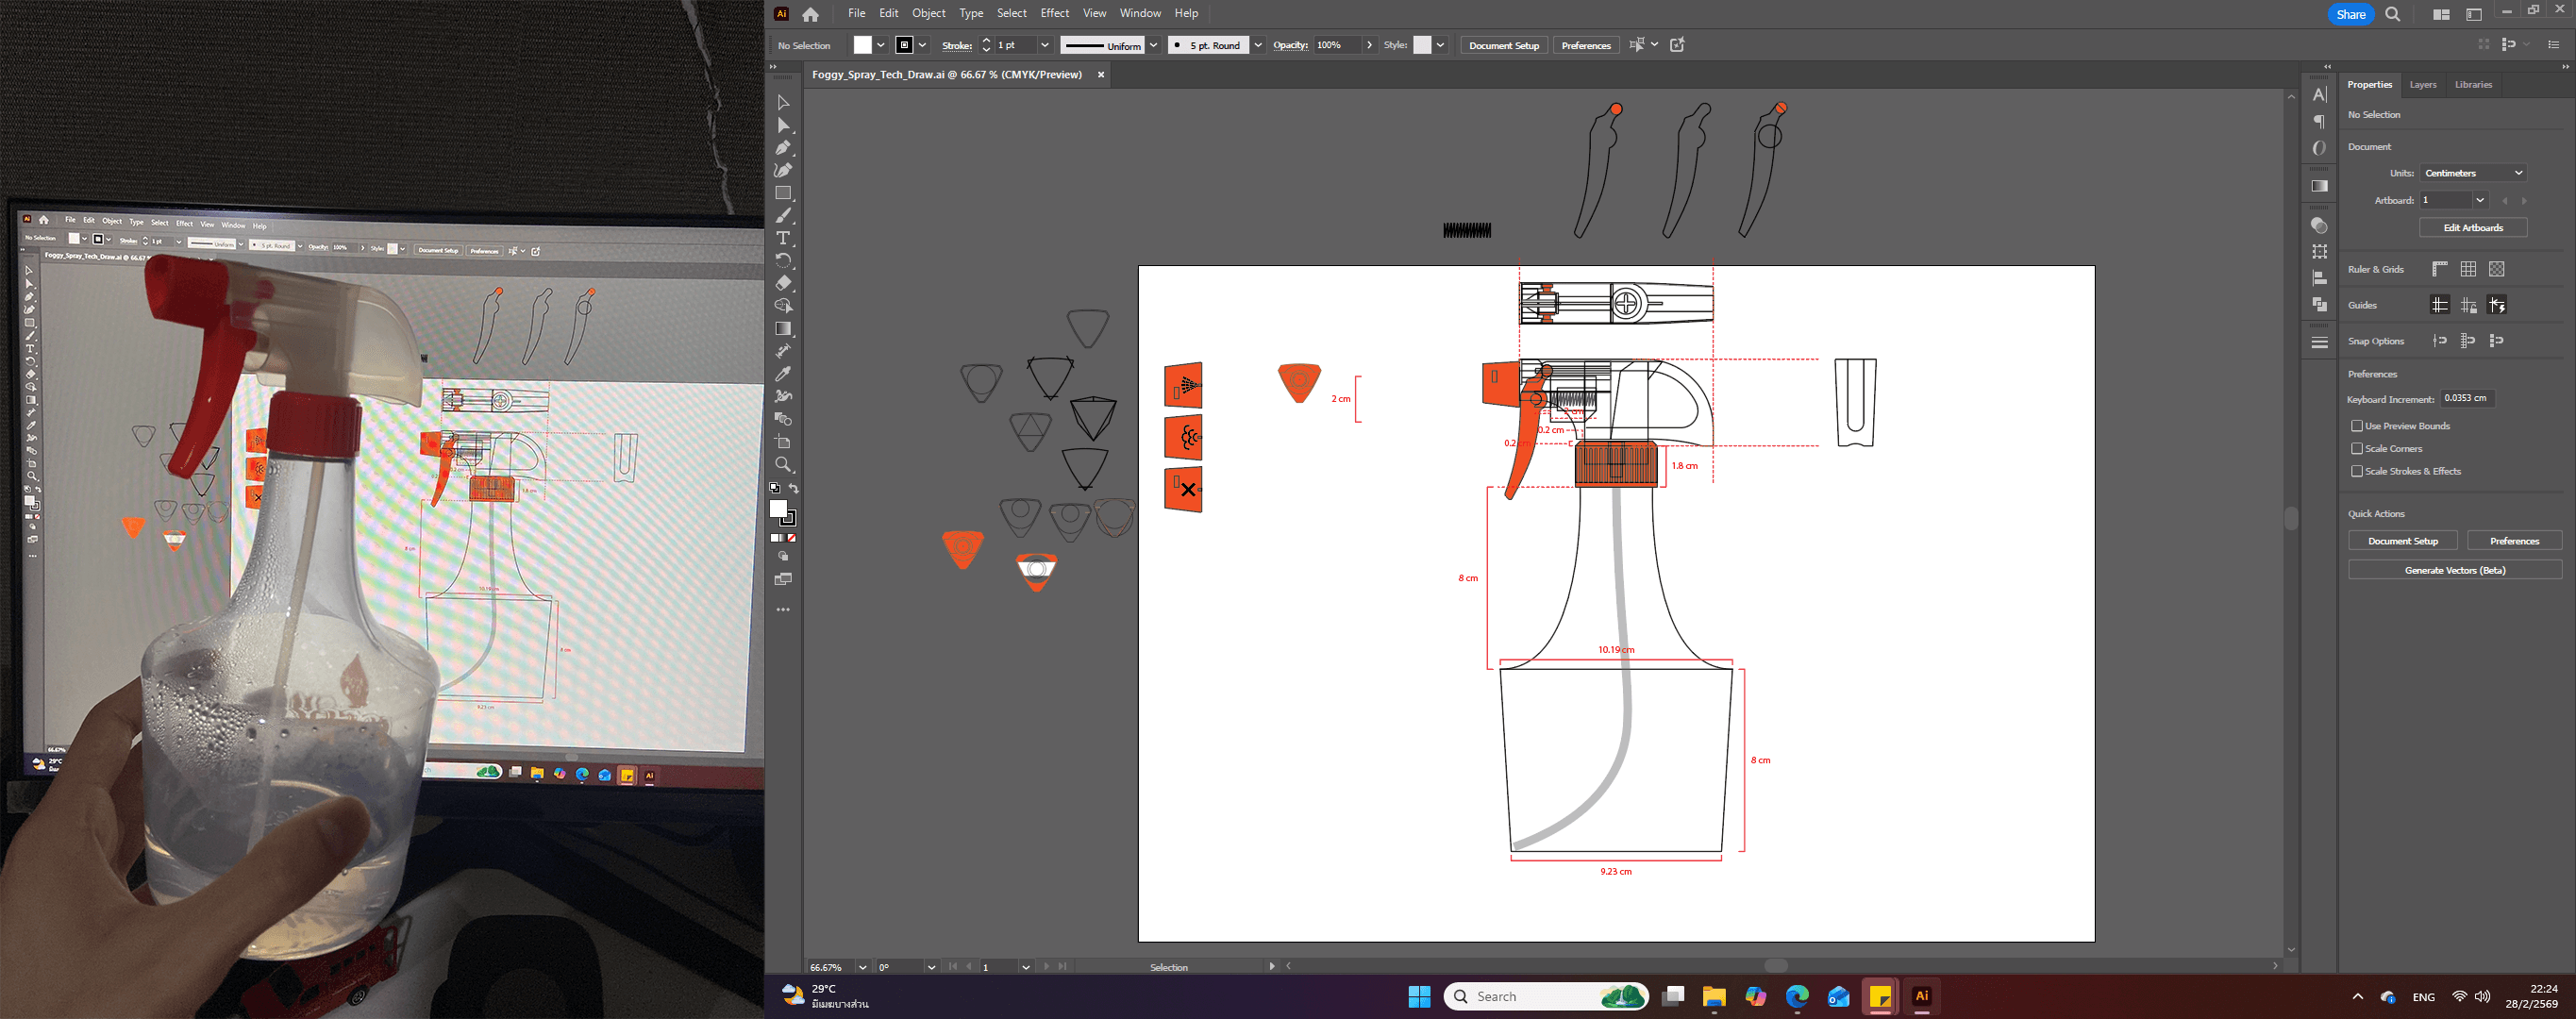Image resolution: width=2576 pixels, height=1019 pixels.
Task: Pick the Type tool
Action: coord(783,238)
